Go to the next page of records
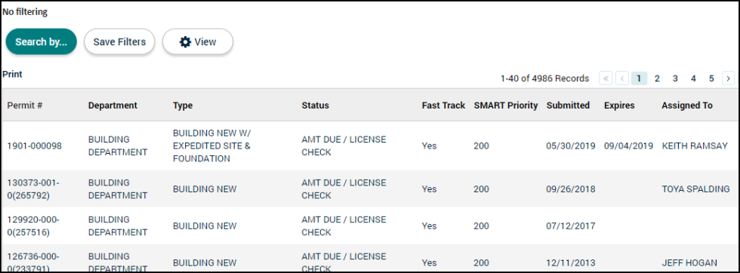The image size is (740, 273). click(x=728, y=78)
